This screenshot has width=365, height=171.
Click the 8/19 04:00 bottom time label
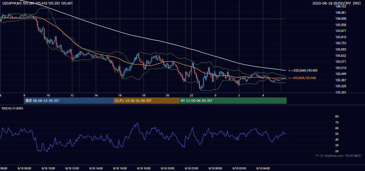point(263,168)
